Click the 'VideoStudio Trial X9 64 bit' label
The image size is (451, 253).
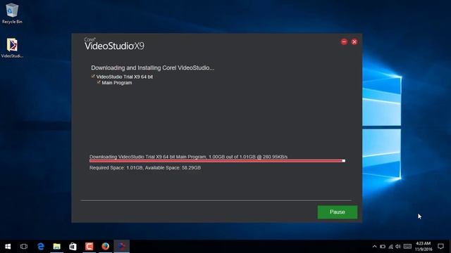click(125, 77)
